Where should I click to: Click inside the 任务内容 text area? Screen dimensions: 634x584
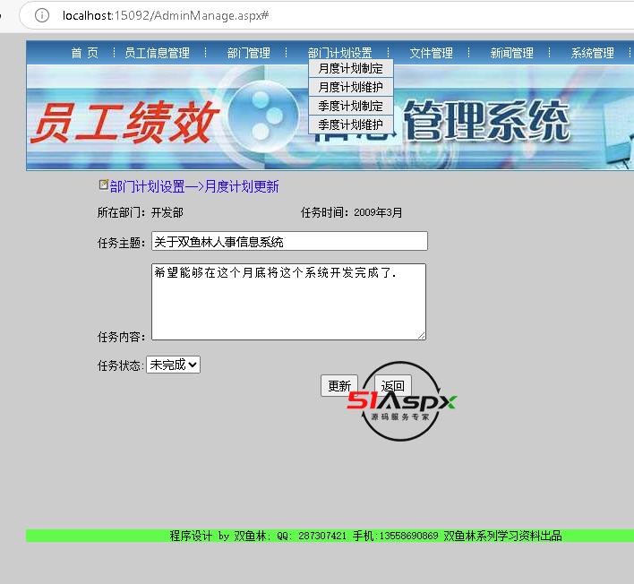[288, 302]
